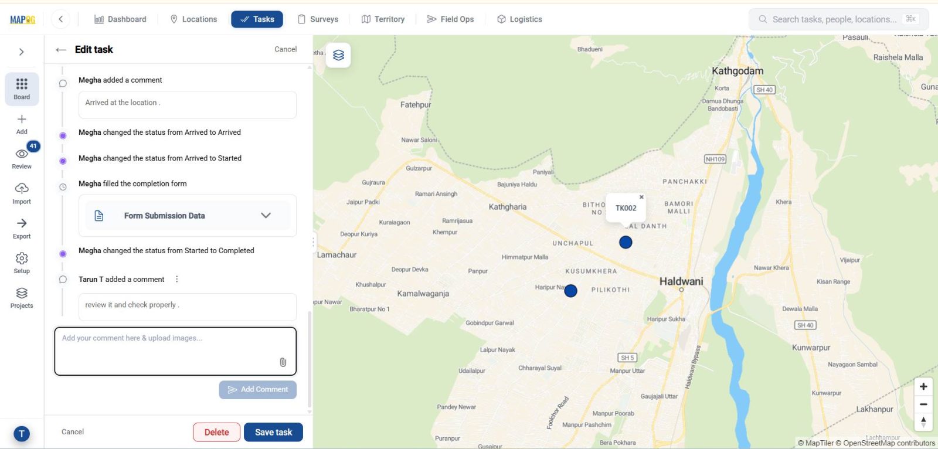
Task: Click the Save task button
Action: tap(273, 432)
